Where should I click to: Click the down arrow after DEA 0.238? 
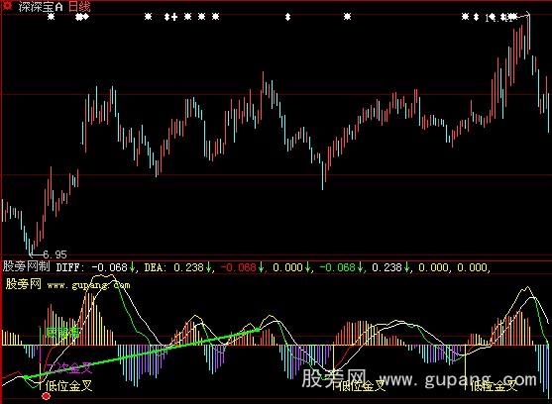208,267
